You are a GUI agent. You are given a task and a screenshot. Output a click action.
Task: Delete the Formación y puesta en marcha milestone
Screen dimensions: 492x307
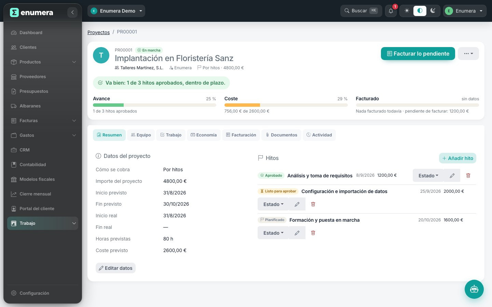click(313, 233)
